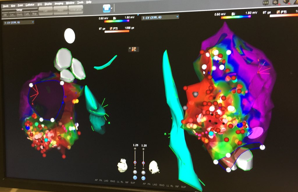Select LAO view in left viewer
Screen dimensions: 298x192
106,181
